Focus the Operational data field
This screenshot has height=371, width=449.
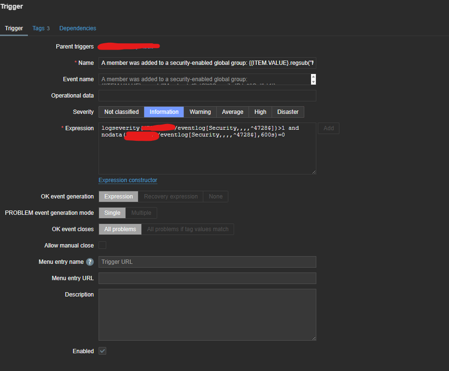(207, 96)
